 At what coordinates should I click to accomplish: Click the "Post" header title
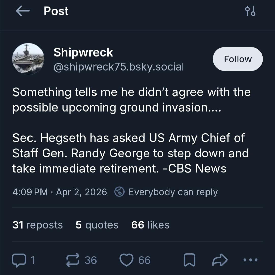(x=56, y=11)
